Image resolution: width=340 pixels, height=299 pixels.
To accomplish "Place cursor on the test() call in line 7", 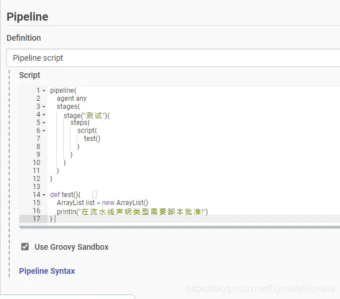I will pyautogui.click(x=92, y=139).
